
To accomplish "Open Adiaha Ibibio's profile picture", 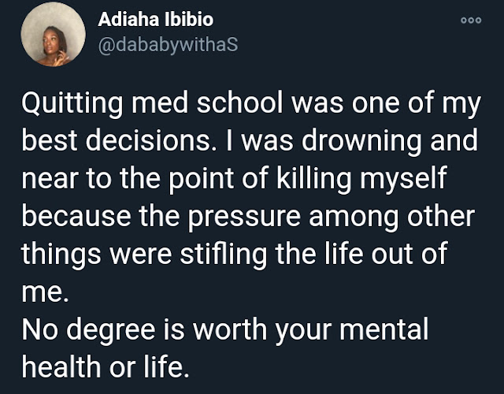I will coord(54,34).
